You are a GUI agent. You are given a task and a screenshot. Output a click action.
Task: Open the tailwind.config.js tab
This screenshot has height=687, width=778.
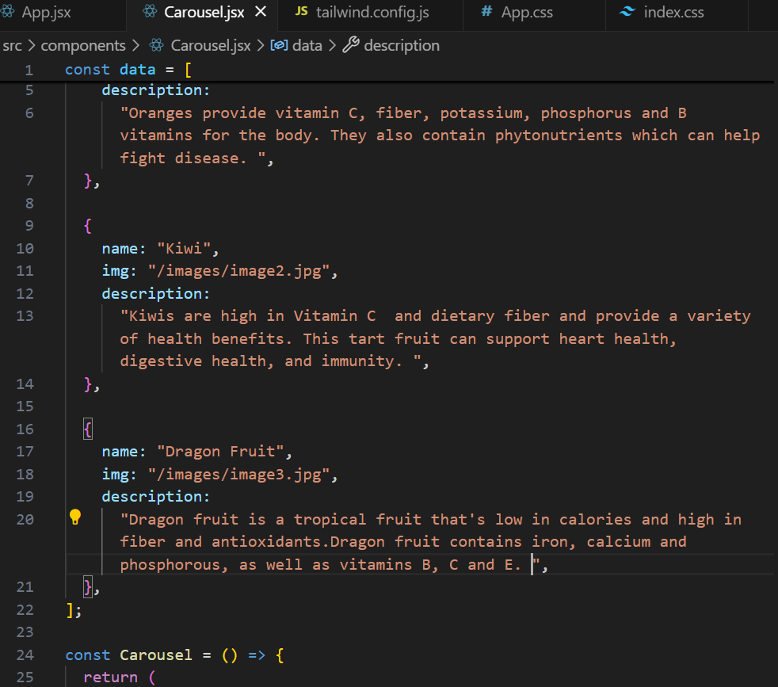(372, 12)
